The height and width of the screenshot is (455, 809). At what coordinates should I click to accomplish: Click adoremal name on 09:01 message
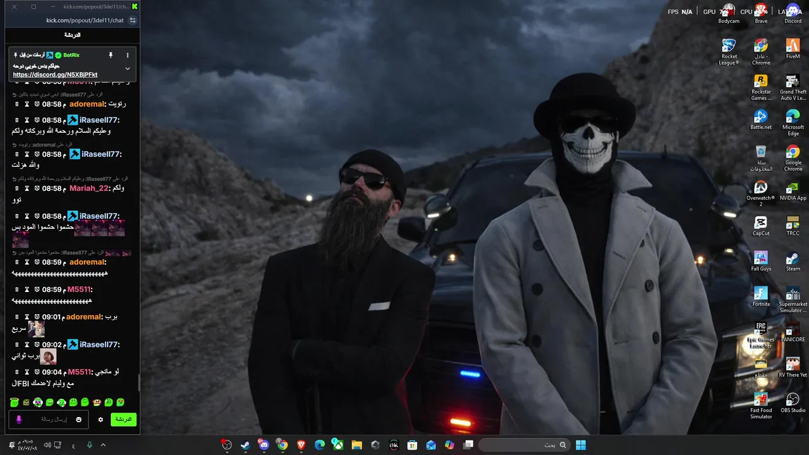pyautogui.click(x=83, y=317)
